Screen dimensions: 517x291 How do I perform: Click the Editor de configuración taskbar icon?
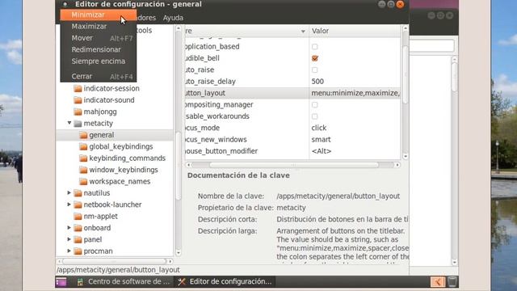[x=182, y=282]
